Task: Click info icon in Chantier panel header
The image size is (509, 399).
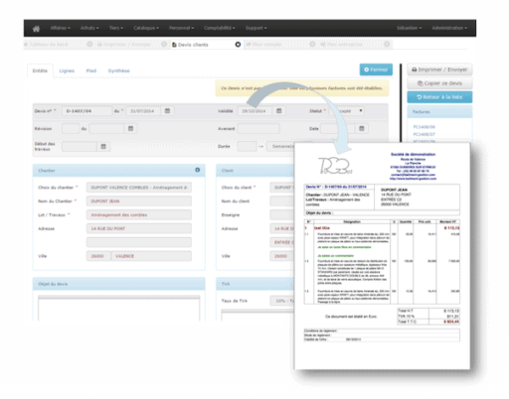Action: [x=198, y=170]
